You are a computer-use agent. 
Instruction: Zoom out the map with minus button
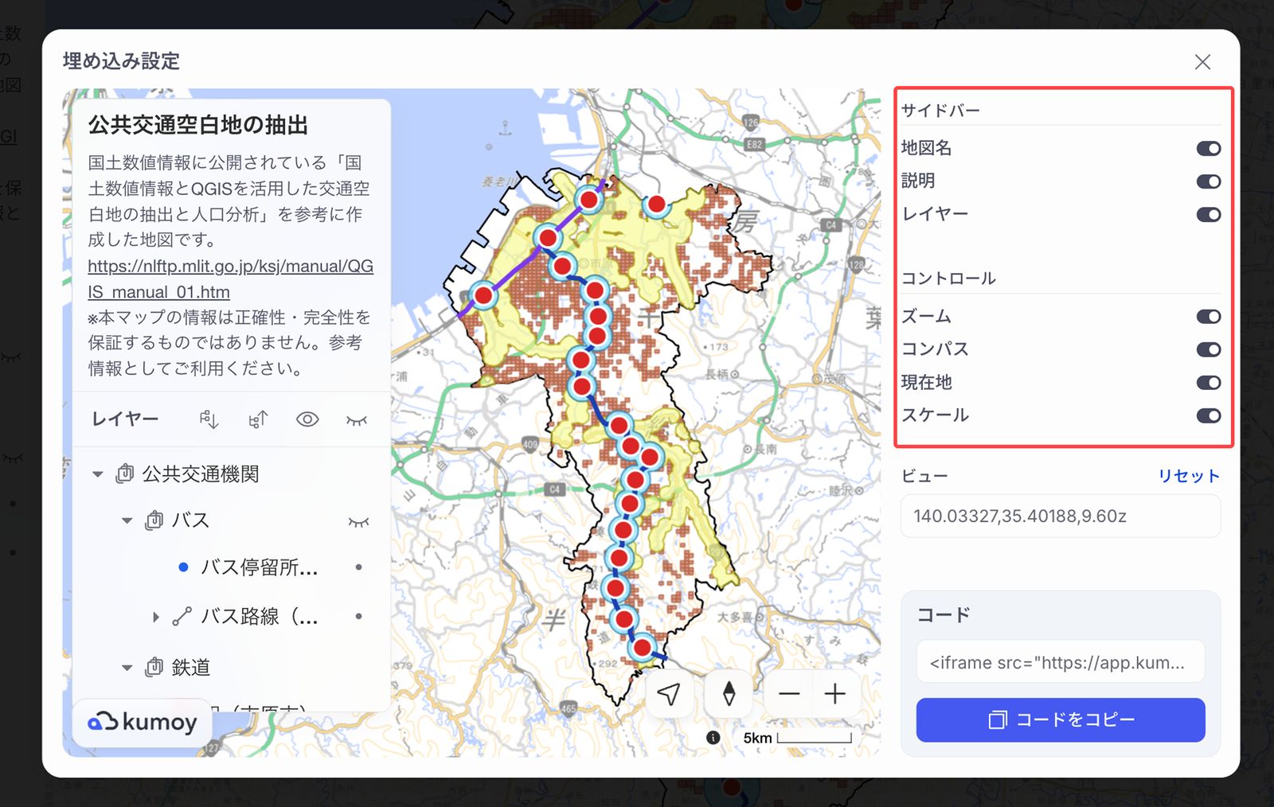click(x=789, y=694)
